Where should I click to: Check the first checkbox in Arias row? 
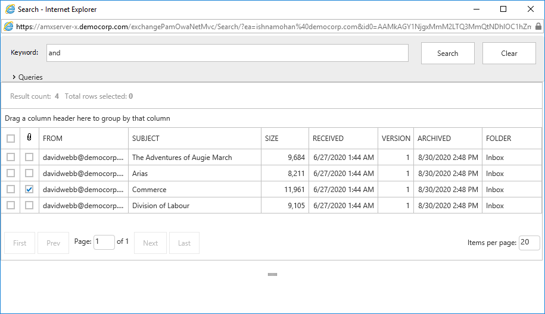[11, 174]
